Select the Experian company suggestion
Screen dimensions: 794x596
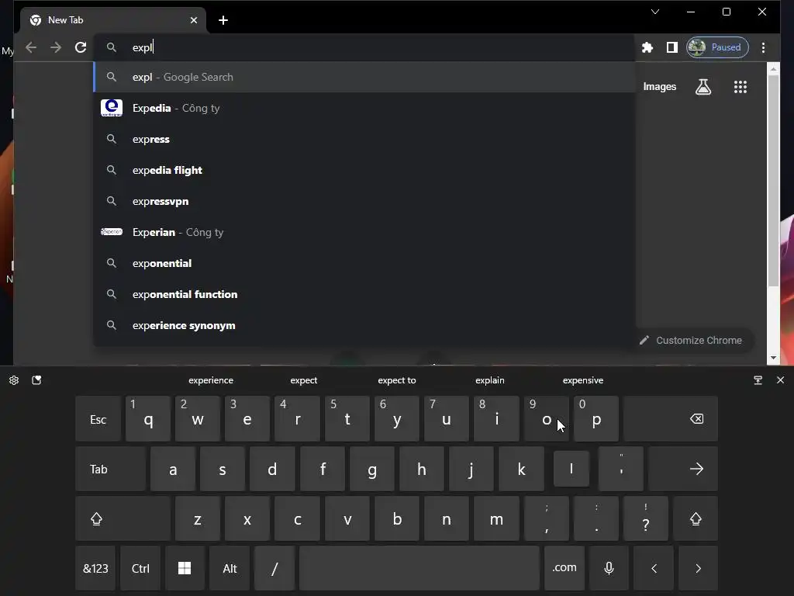point(364,232)
